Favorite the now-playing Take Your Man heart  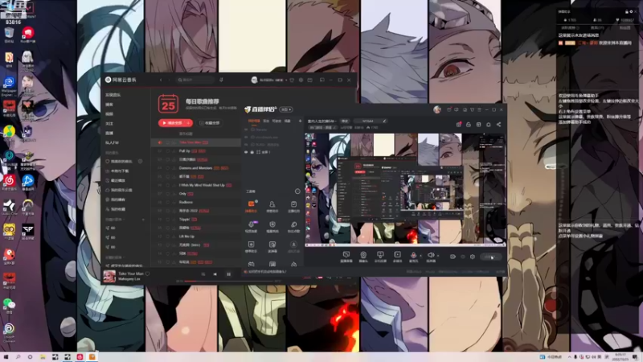click(147, 274)
